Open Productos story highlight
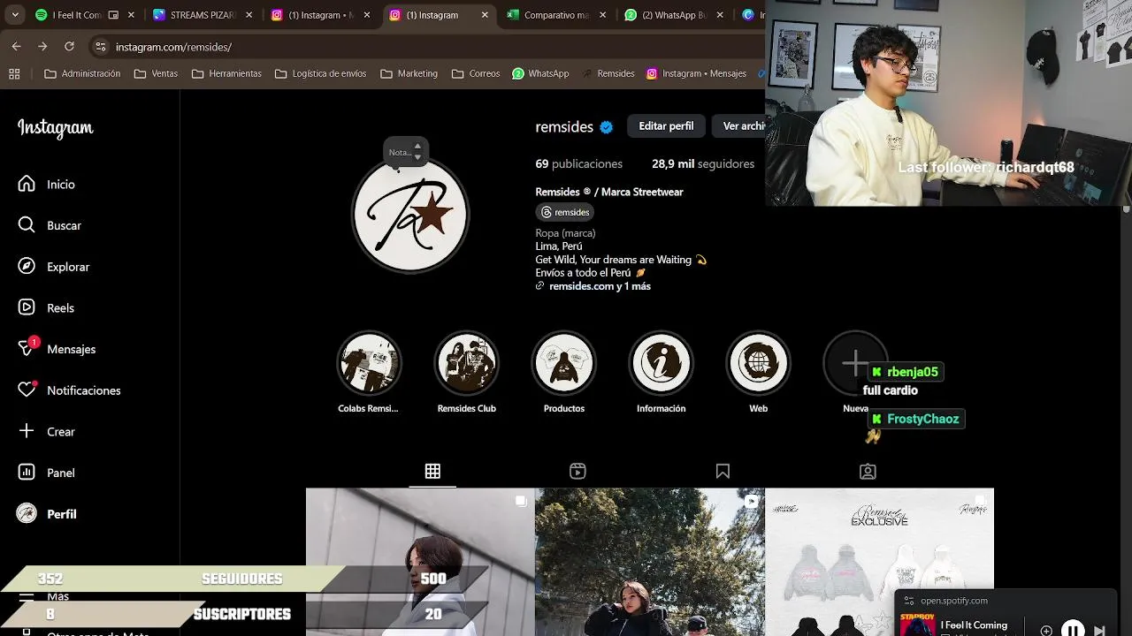The image size is (1132, 636). [564, 362]
